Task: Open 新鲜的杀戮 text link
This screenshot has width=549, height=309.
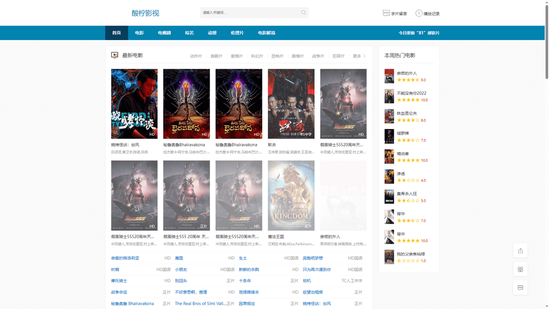Action: click(x=249, y=270)
